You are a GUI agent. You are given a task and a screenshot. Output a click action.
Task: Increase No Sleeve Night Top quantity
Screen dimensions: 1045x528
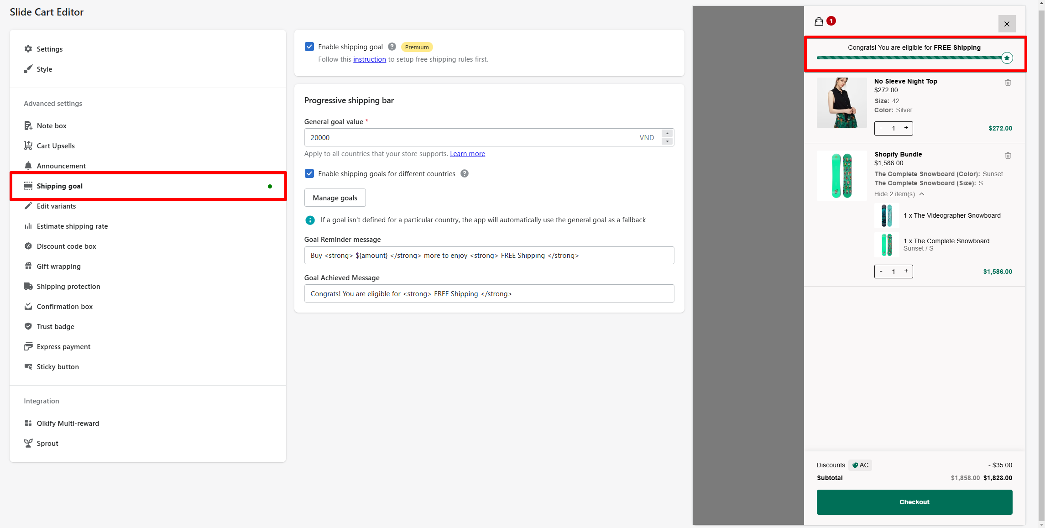click(x=906, y=128)
